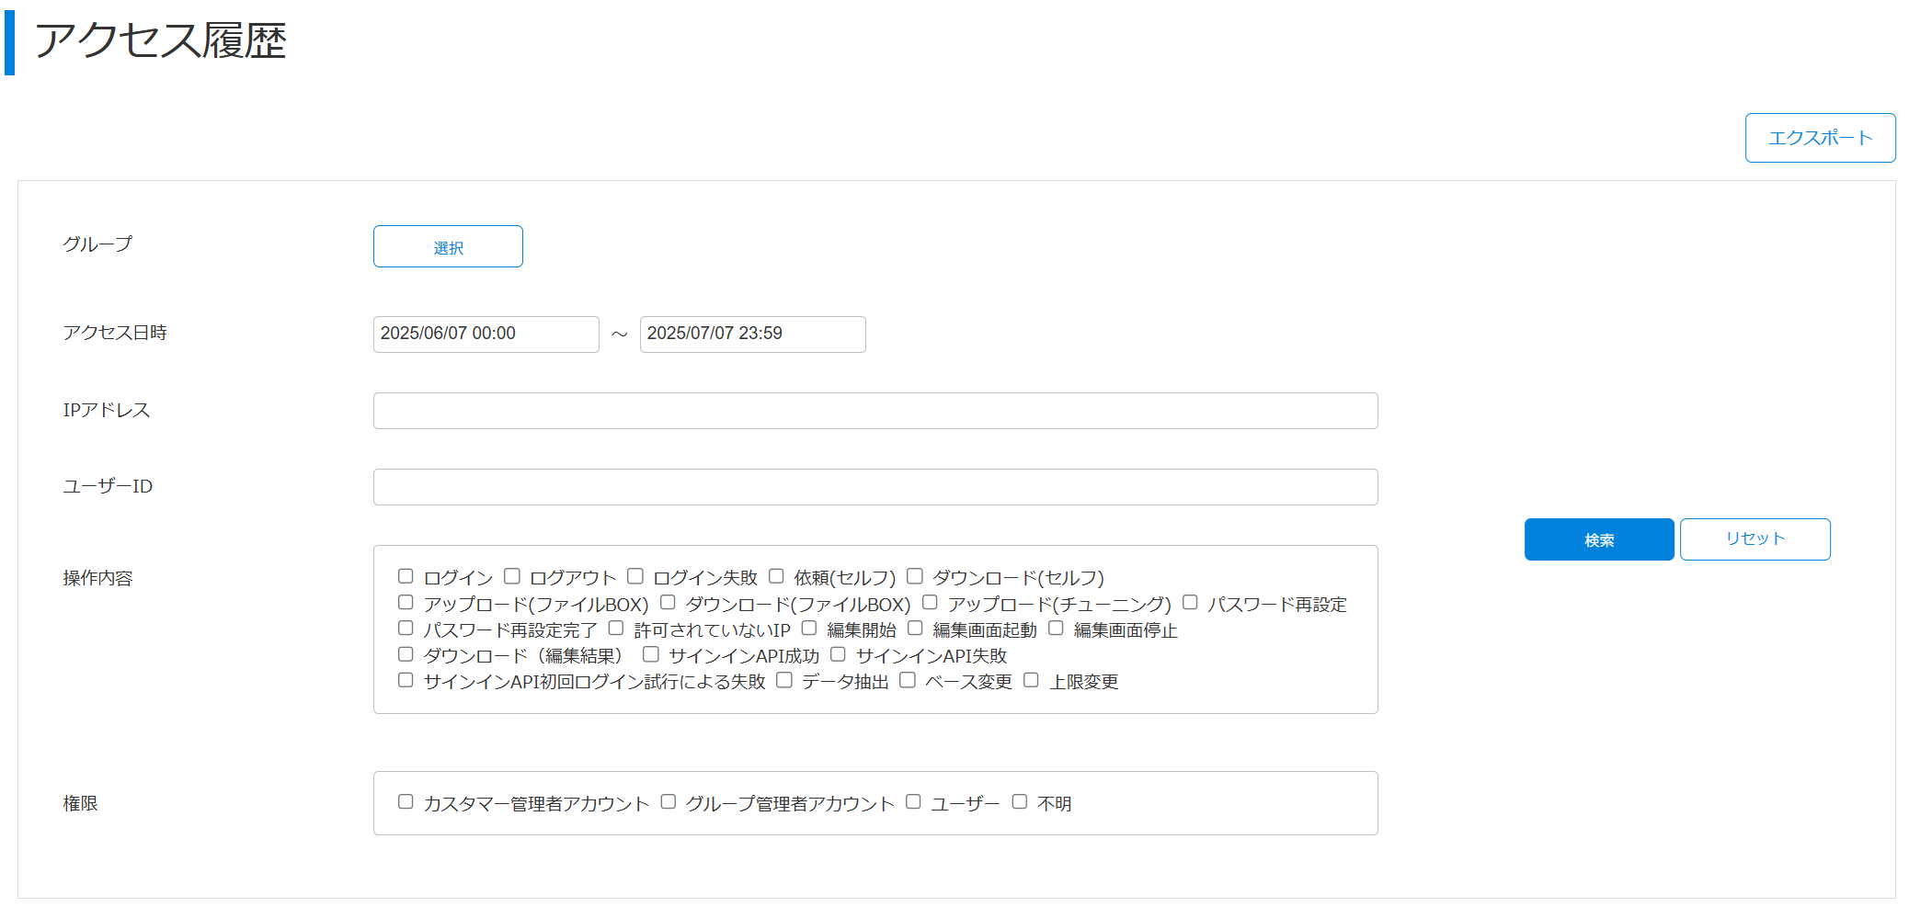Toggle the 編集画面起動 checkbox
Screen dimensions: 1909x907
pos(915,629)
